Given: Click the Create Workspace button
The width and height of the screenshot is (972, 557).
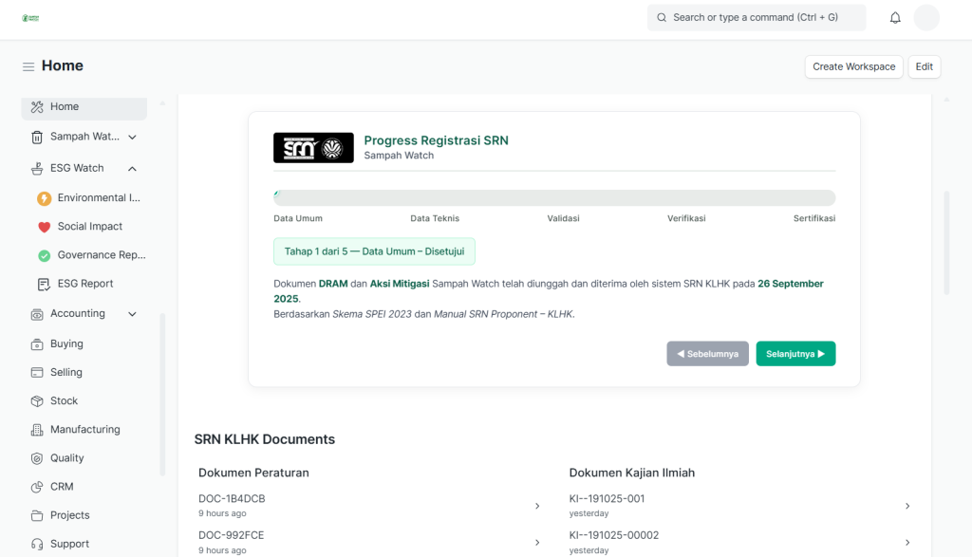Looking at the screenshot, I should pyautogui.click(x=853, y=66).
